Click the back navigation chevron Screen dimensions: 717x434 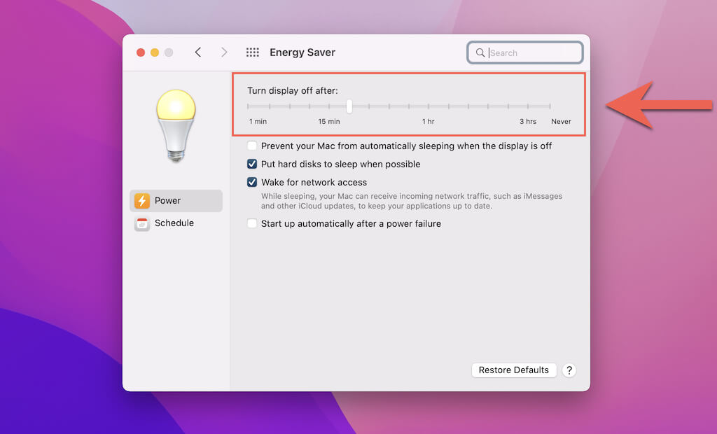point(198,52)
